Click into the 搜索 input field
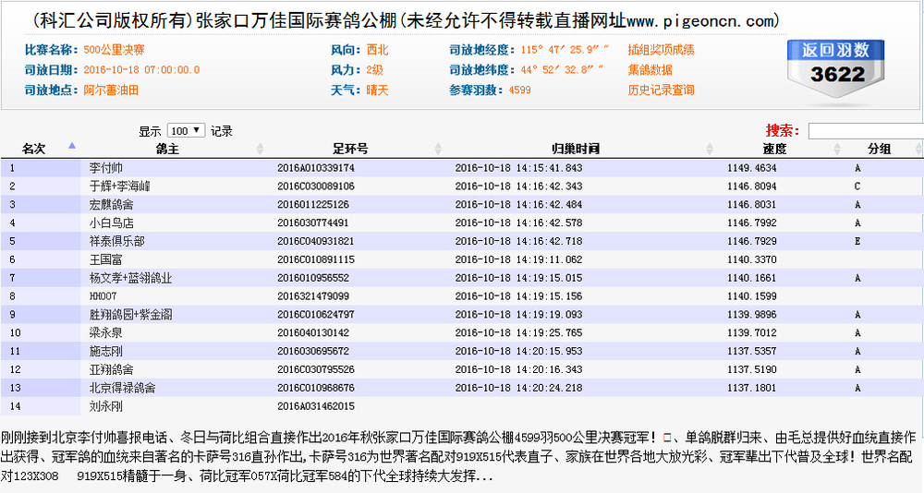924x493 pixels. pyautogui.click(x=864, y=131)
